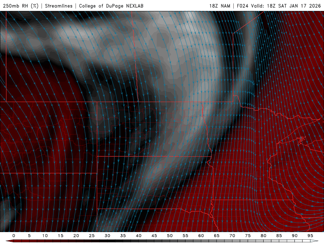The image size is (324, 243).
Task: Click "18Z SAT JAN 17 2026" valid time
Action: [294, 6]
